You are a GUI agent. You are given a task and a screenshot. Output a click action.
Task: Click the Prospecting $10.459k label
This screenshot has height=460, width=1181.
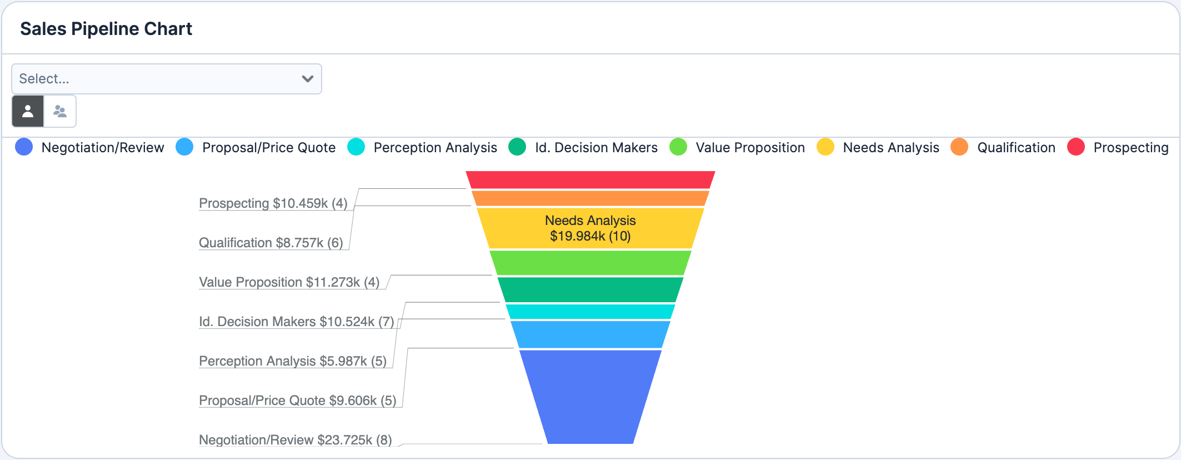tap(273, 203)
